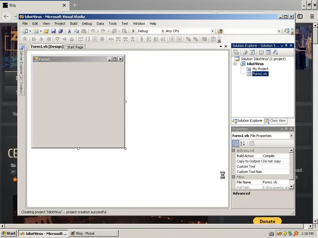Viewport: 318px width, 238px height.
Task: Click the File Name value field Form1.vb
Action: [x=275, y=182]
